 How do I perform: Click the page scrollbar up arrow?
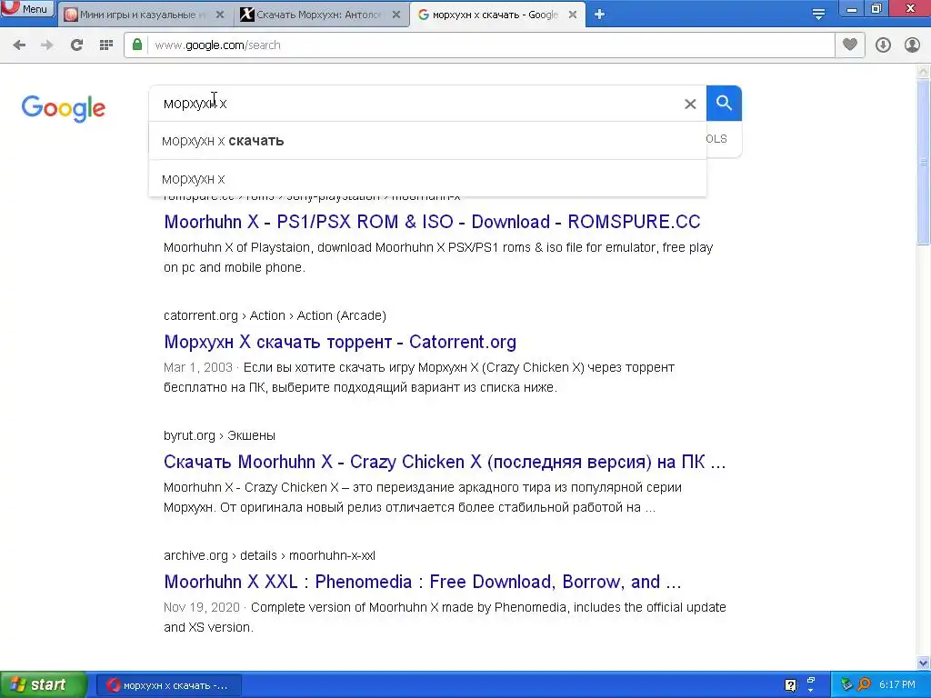pyautogui.click(x=924, y=71)
